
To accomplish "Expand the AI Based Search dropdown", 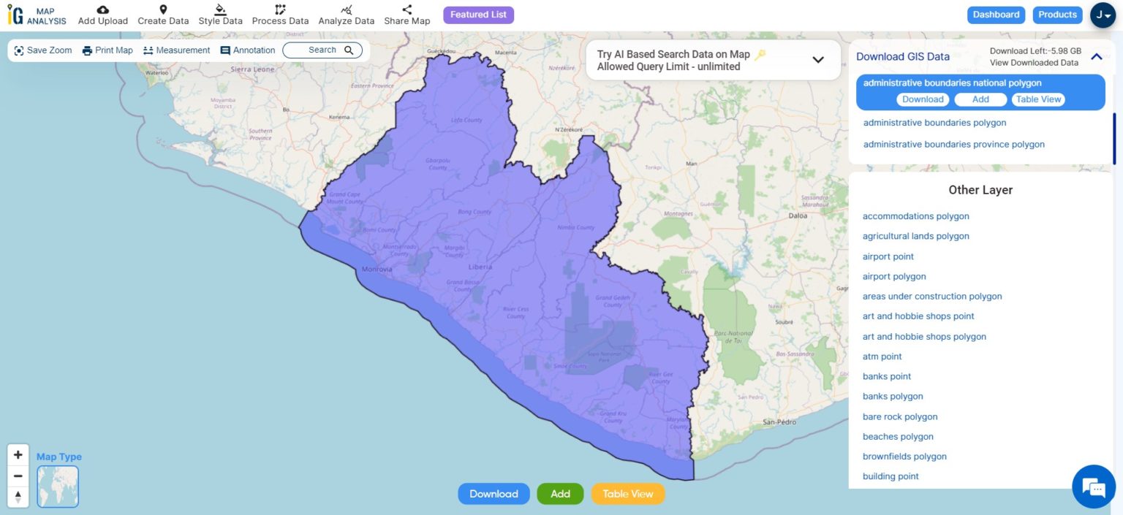I will pyautogui.click(x=817, y=60).
